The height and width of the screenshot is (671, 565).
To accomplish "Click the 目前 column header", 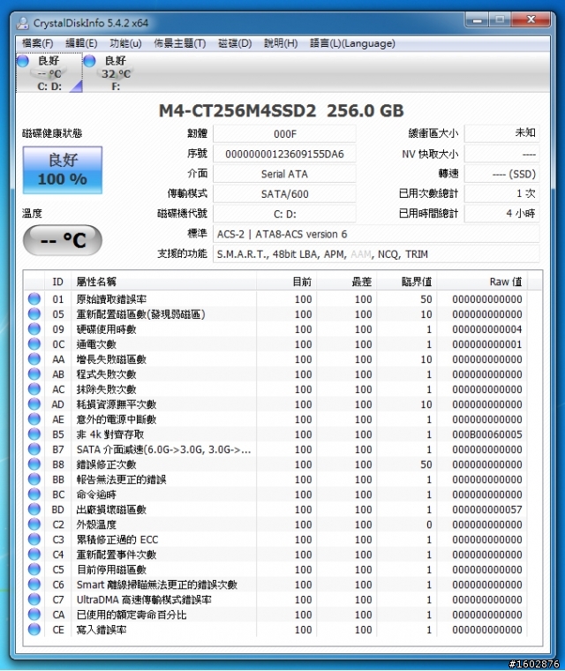I will 286,282.
